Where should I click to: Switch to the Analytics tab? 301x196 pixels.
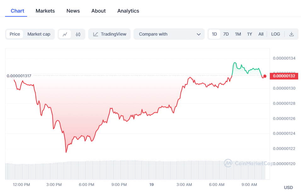tap(128, 11)
